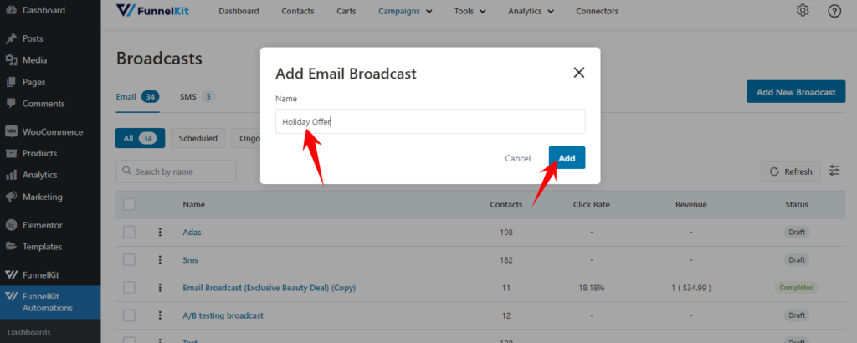The height and width of the screenshot is (343, 857).
Task: Select the All status filter
Action: pyautogui.click(x=141, y=138)
